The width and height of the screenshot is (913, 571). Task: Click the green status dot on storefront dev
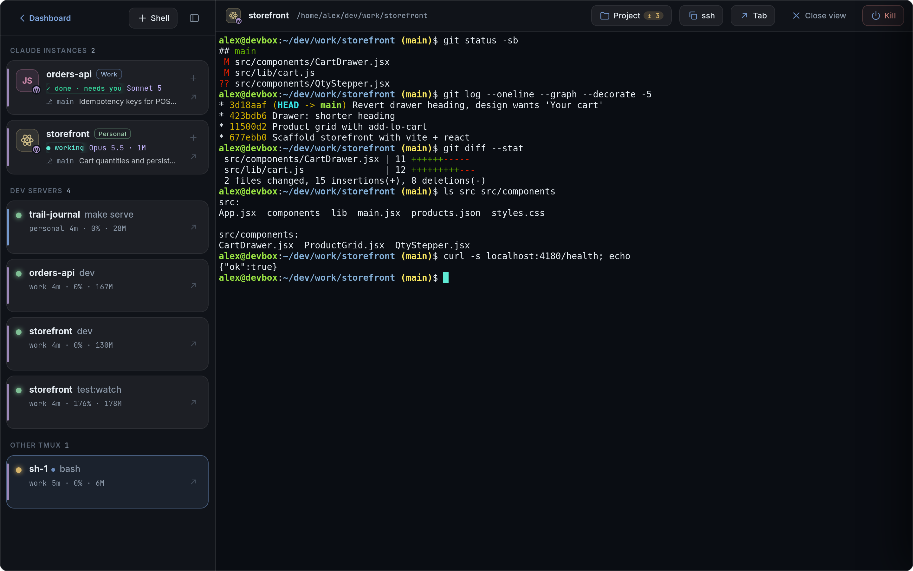tap(18, 332)
